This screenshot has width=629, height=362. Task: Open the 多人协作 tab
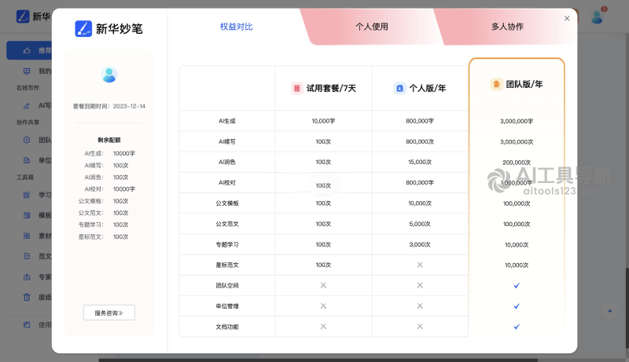pyautogui.click(x=507, y=27)
